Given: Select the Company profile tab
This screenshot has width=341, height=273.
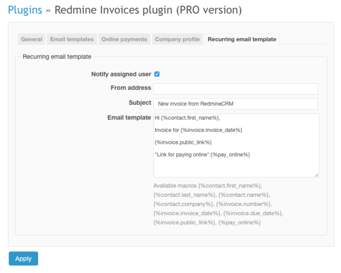Looking at the screenshot, I should (177, 39).
